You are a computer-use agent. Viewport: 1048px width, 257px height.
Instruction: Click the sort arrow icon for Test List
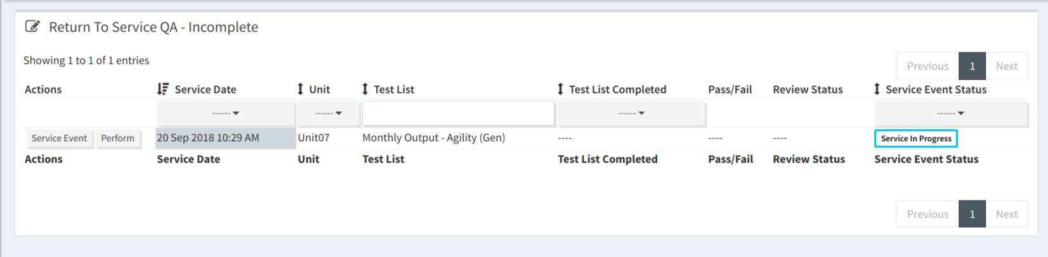pyautogui.click(x=365, y=89)
